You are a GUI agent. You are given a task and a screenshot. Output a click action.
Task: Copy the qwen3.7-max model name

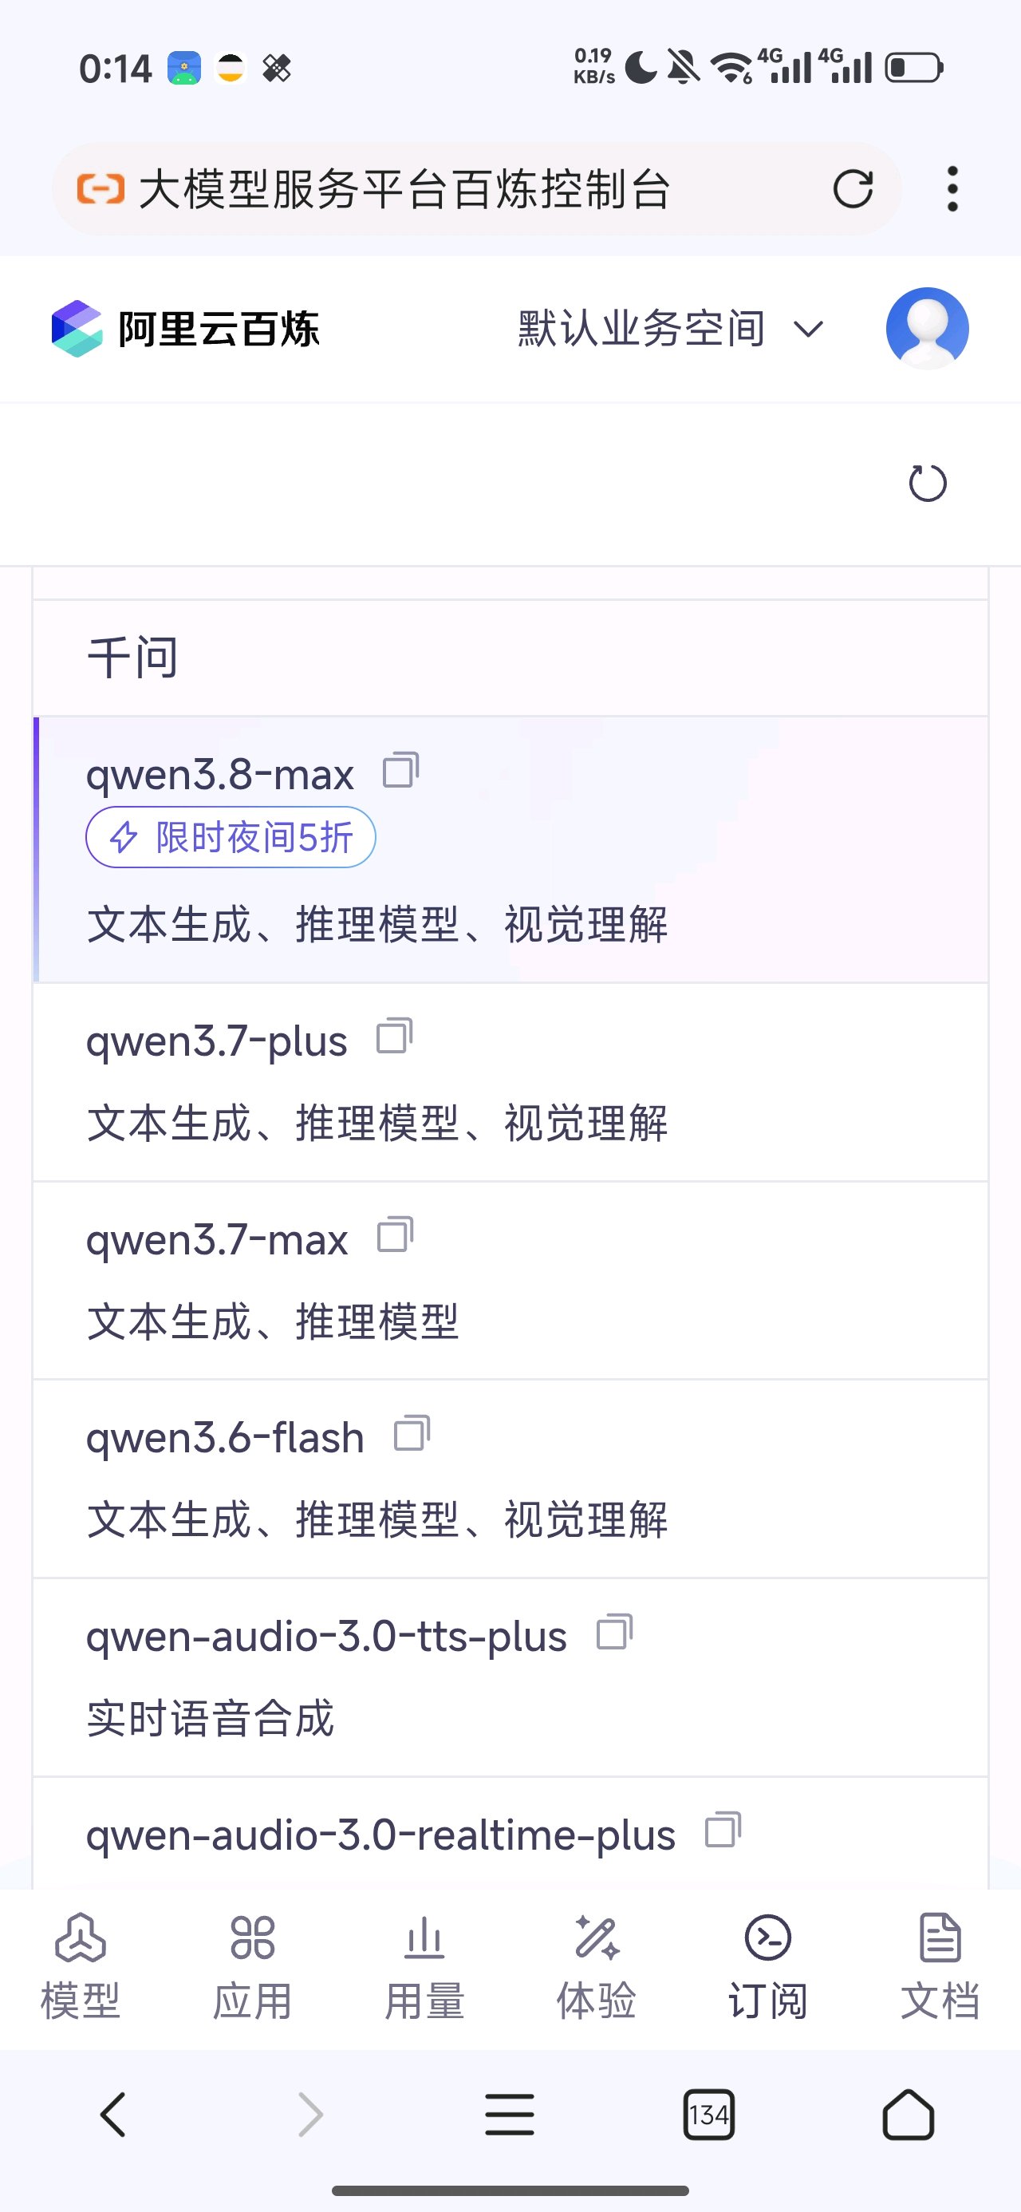click(396, 1234)
